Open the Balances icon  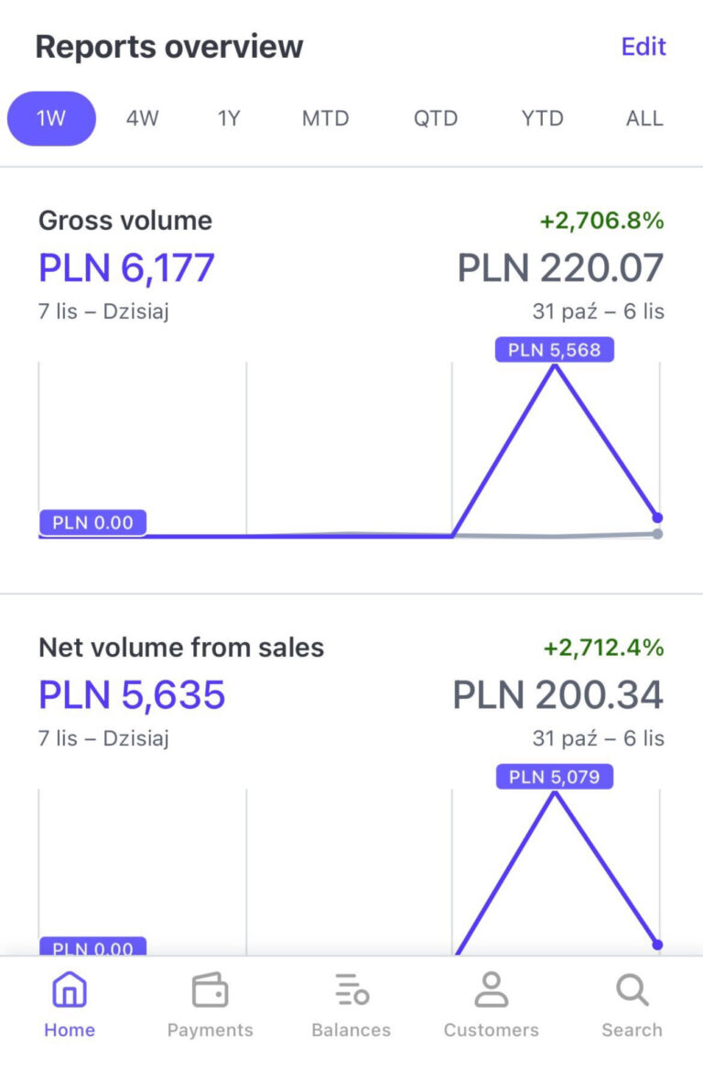[351, 991]
